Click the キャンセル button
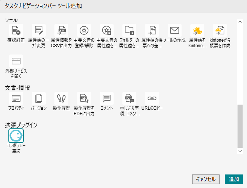 tap(206, 179)
